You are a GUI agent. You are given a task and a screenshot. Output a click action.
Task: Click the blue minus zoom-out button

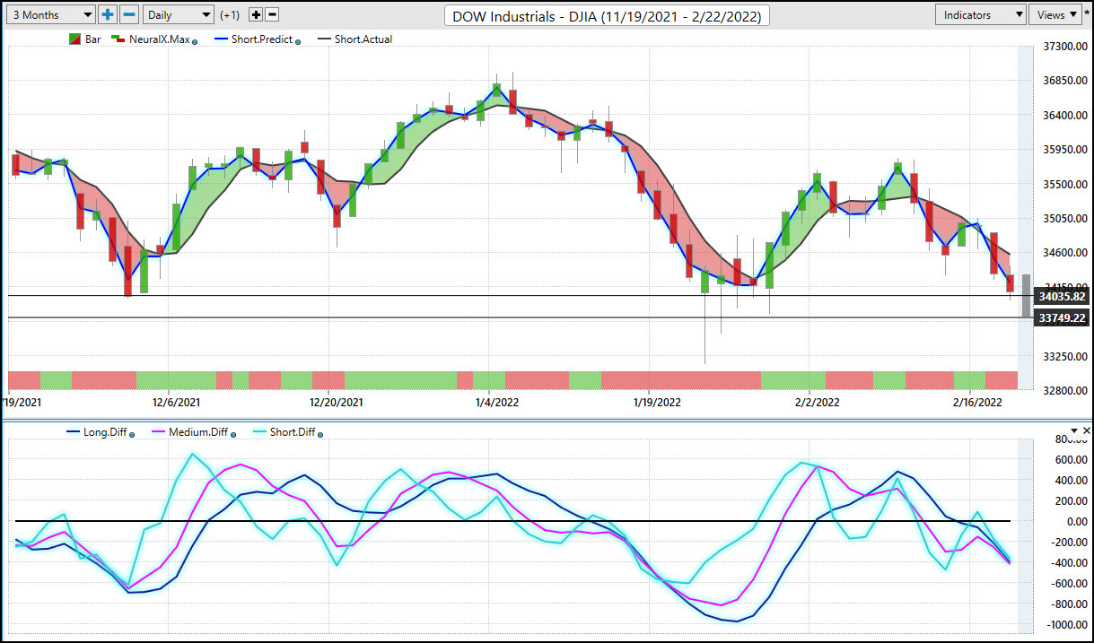point(129,14)
